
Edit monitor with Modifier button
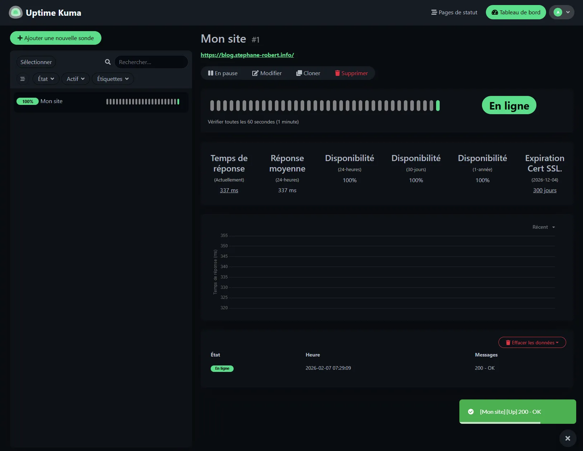267,73
